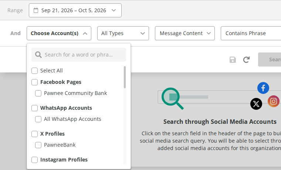
Task: Click the save search floppy disk icon
Action: (x=233, y=59)
